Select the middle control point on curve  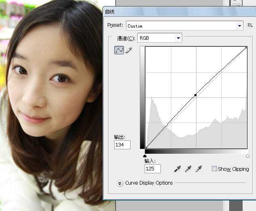click(x=195, y=95)
